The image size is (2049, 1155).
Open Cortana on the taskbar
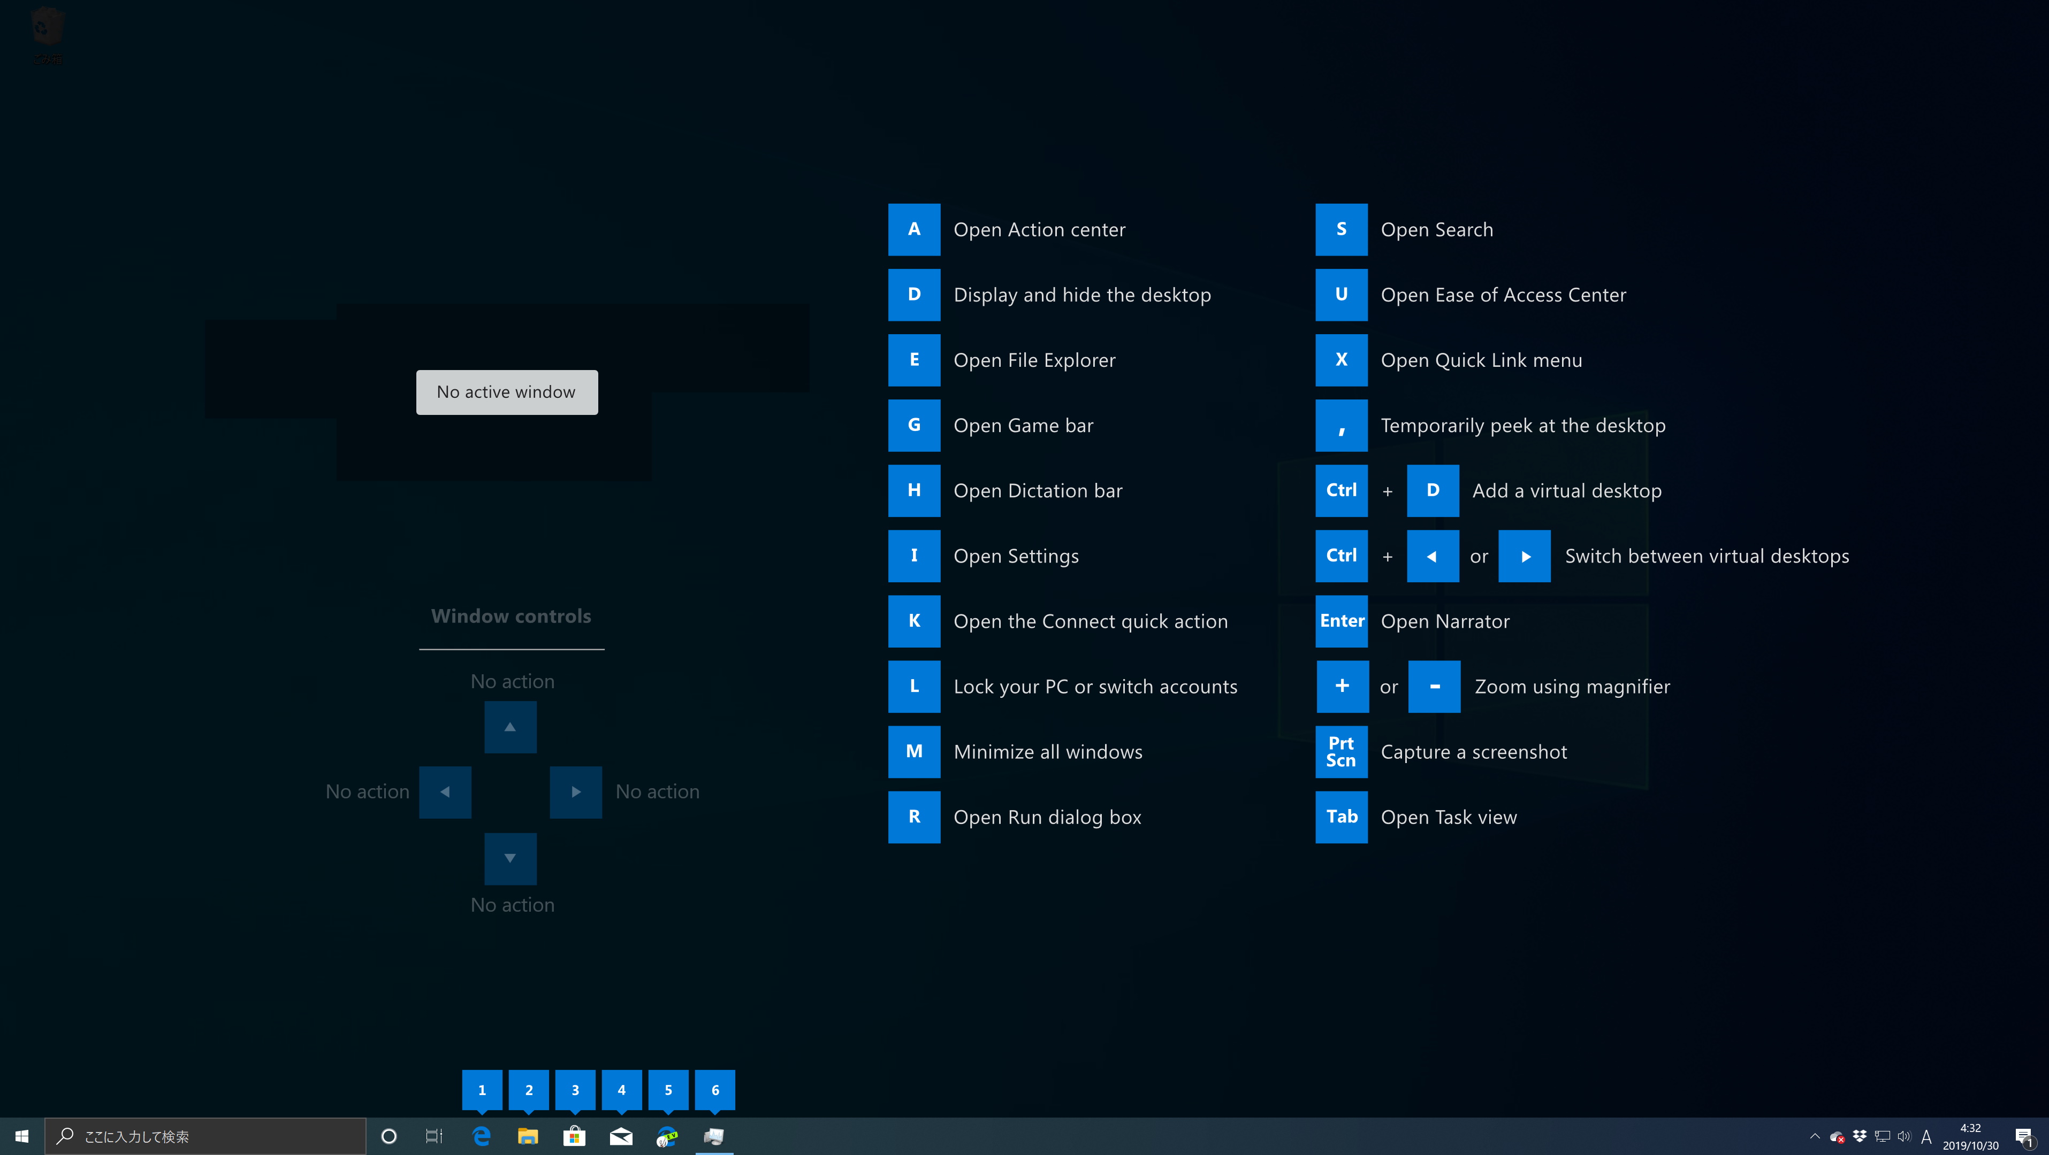(389, 1136)
